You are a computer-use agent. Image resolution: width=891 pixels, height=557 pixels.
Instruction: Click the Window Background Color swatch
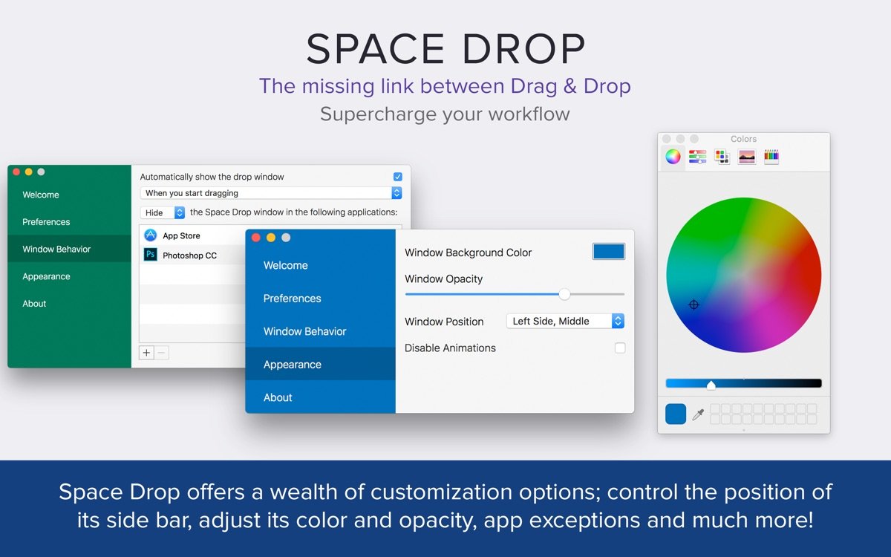pyautogui.click(x=608, y=251)
